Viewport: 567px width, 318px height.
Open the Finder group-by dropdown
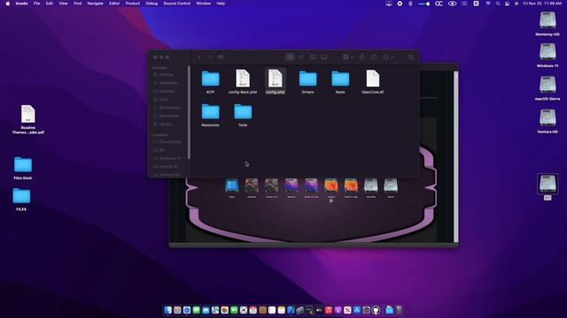(x=348, y=57)
